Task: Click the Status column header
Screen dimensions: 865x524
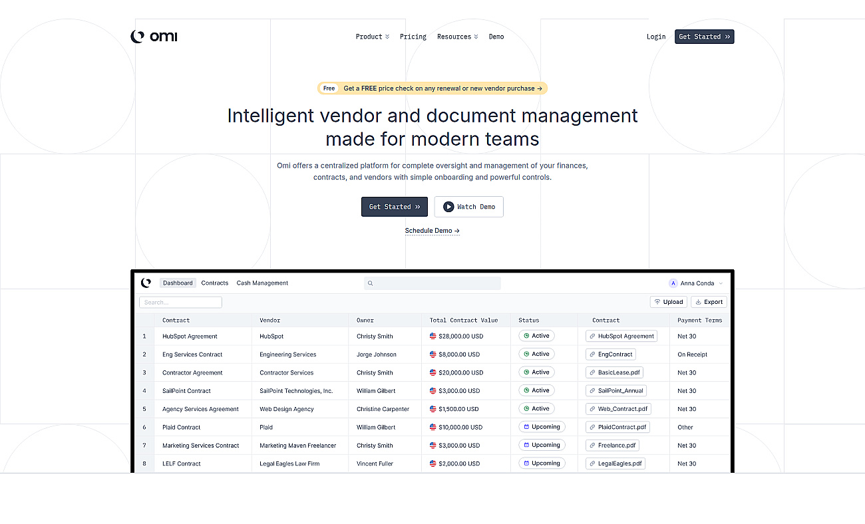Action: tap(529, 320)
